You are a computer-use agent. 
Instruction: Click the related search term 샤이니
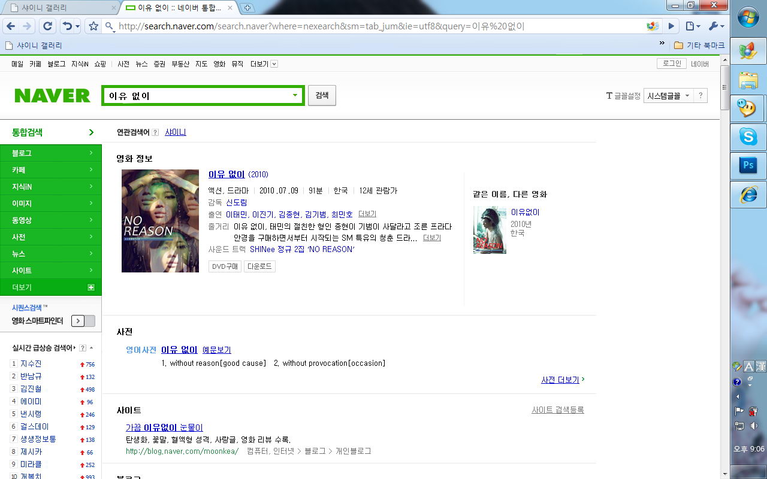point(176,132)
